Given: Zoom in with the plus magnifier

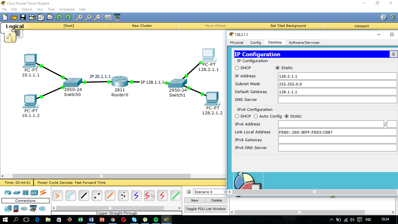Looking at the screenshot, I should point(79,17).
